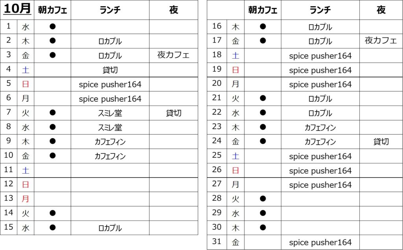The width and height of the screenshot is (403, 250).
Task: Click the 朝カフェ dot on October 21
Action: [x=263, y=98]
